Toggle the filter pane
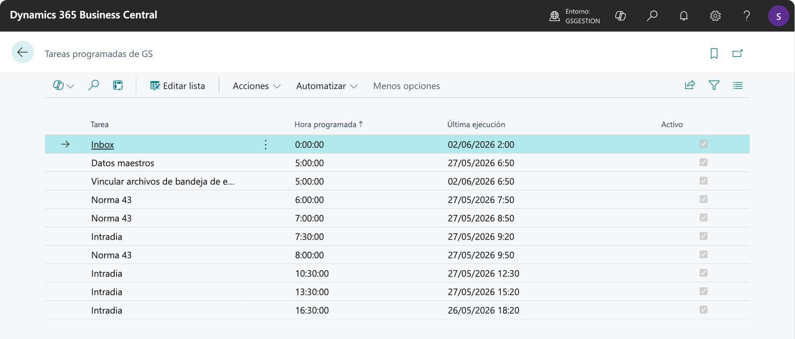795x339 pixels. (x=714, y=85)
